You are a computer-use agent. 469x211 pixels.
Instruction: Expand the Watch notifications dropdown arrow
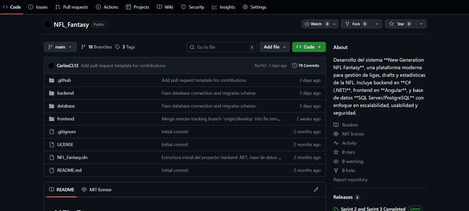[x=334, y=24]
